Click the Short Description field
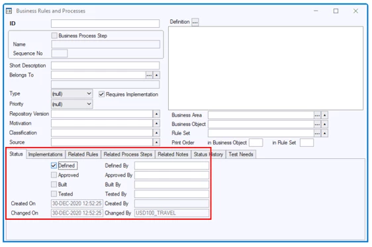 click(105, 66)
